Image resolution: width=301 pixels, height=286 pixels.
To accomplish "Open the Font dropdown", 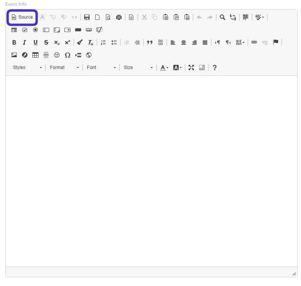I will [101, 68].
